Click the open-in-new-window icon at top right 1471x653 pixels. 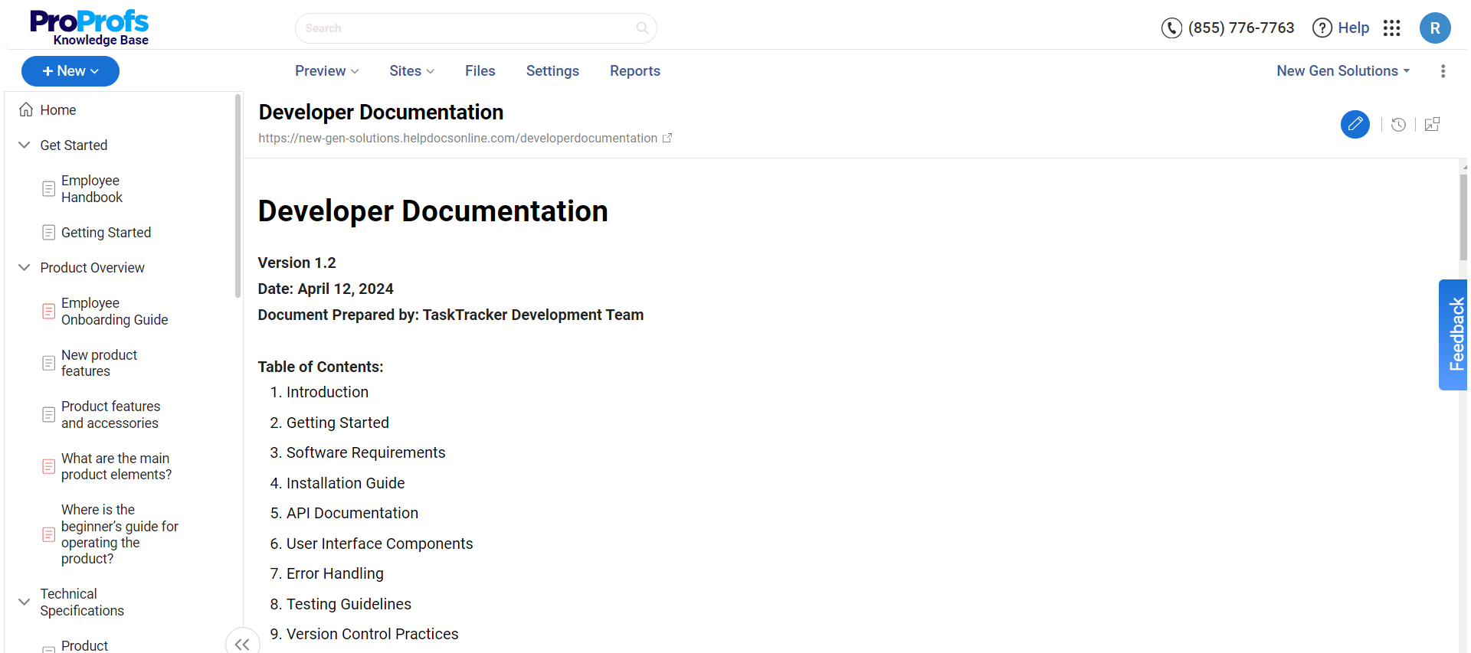1432,125
